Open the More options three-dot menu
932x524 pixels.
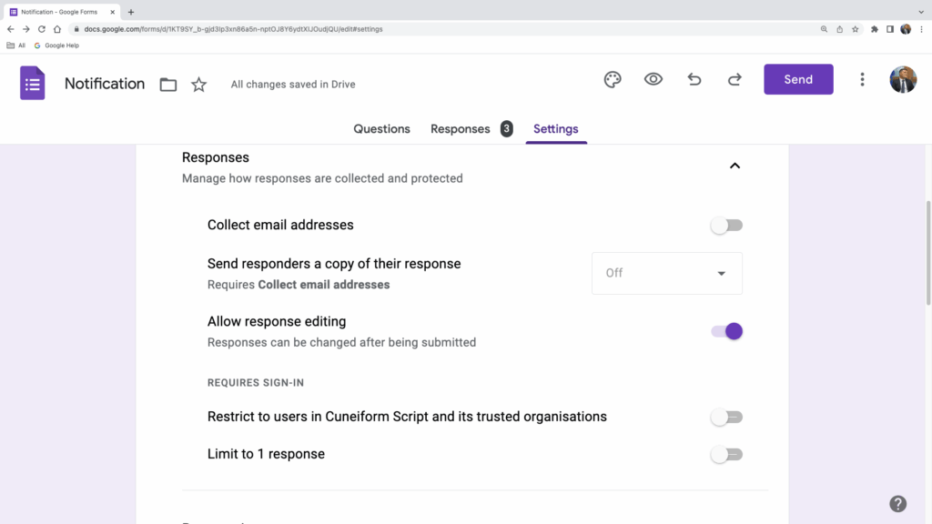click(862, 79)
